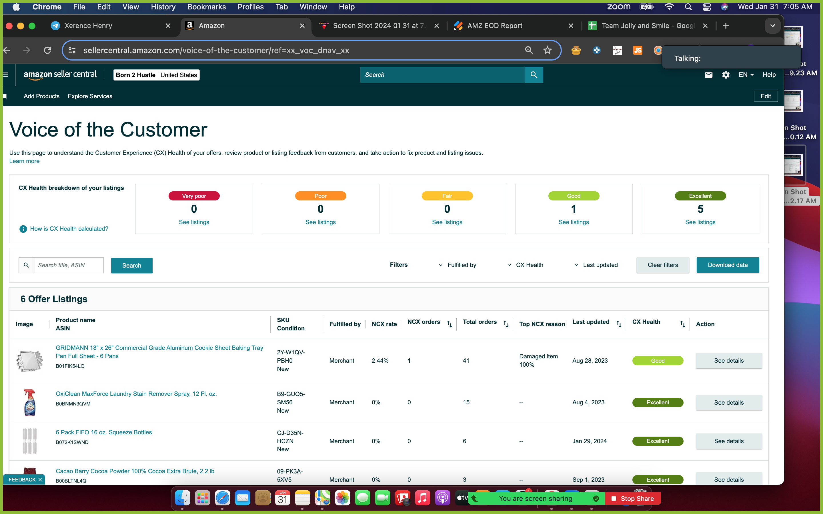
Task: Open Chrome Profiles menu
Action: [x=251, y=7]
